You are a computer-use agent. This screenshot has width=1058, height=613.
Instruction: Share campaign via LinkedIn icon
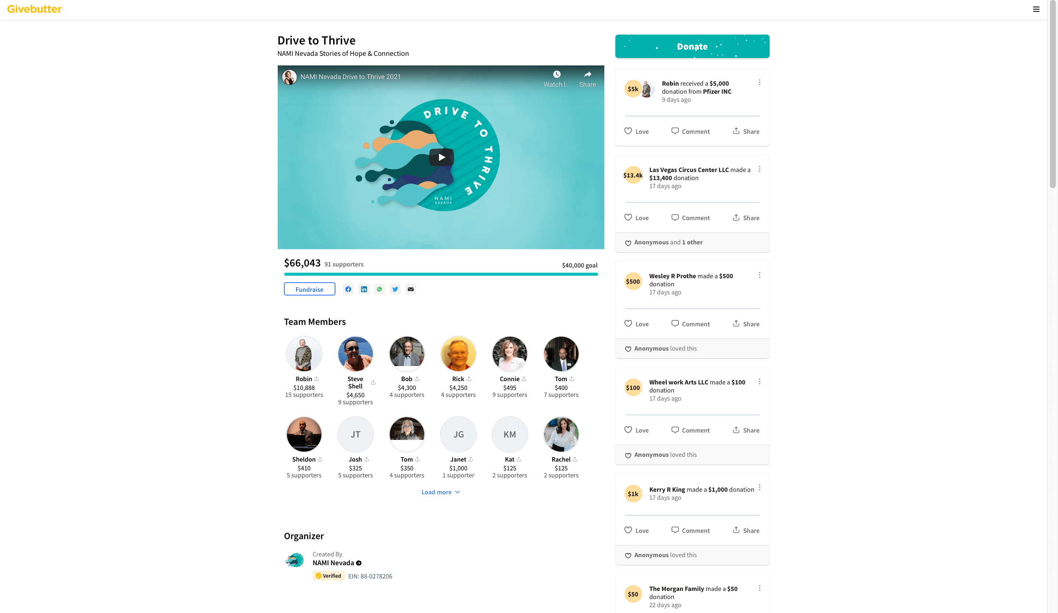364,289
